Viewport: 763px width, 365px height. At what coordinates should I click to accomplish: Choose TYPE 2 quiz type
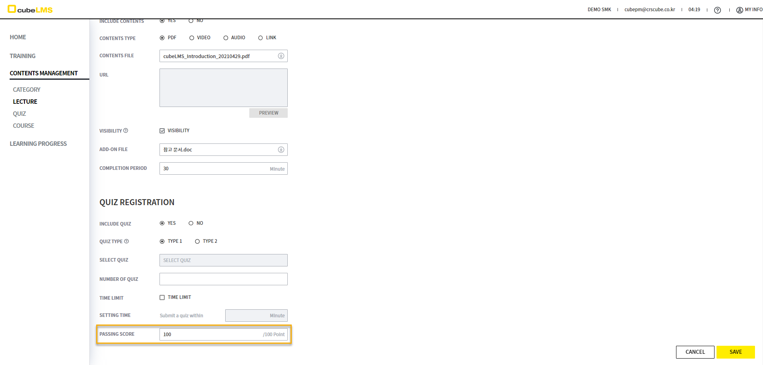pos(197,241)
